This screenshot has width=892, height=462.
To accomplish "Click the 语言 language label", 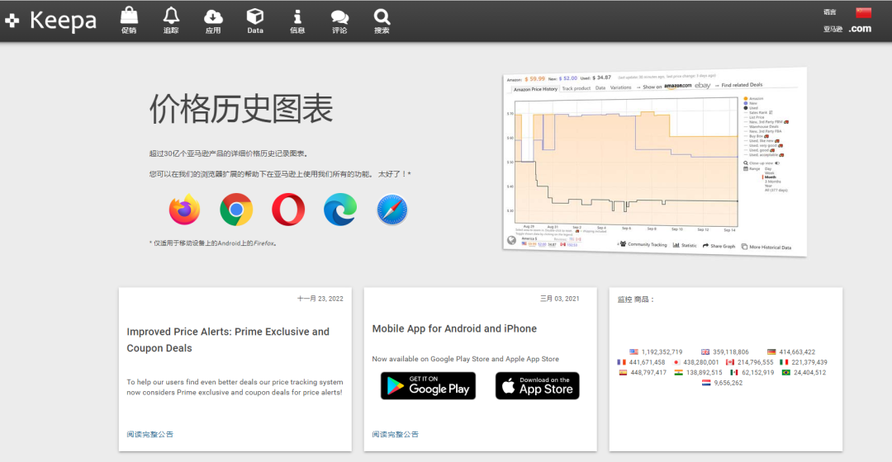I will click(x=830, y=12).
